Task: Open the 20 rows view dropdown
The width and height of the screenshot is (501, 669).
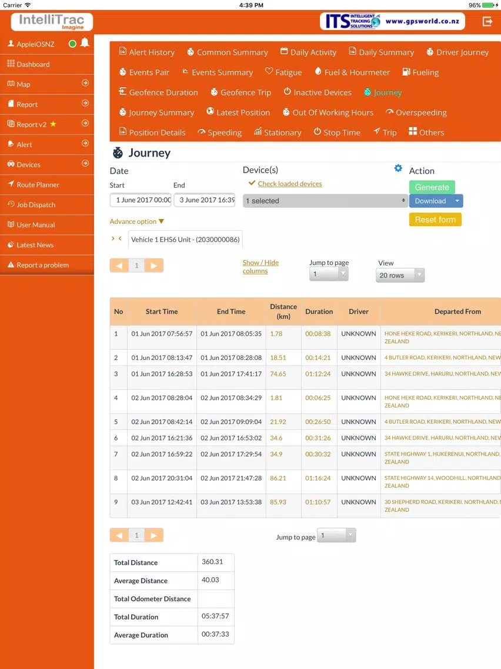Action: click(x=400, y=275)
